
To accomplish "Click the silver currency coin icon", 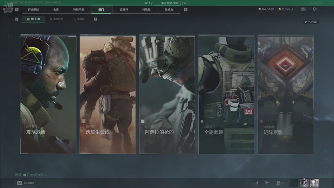I will [x=260, y=9].
